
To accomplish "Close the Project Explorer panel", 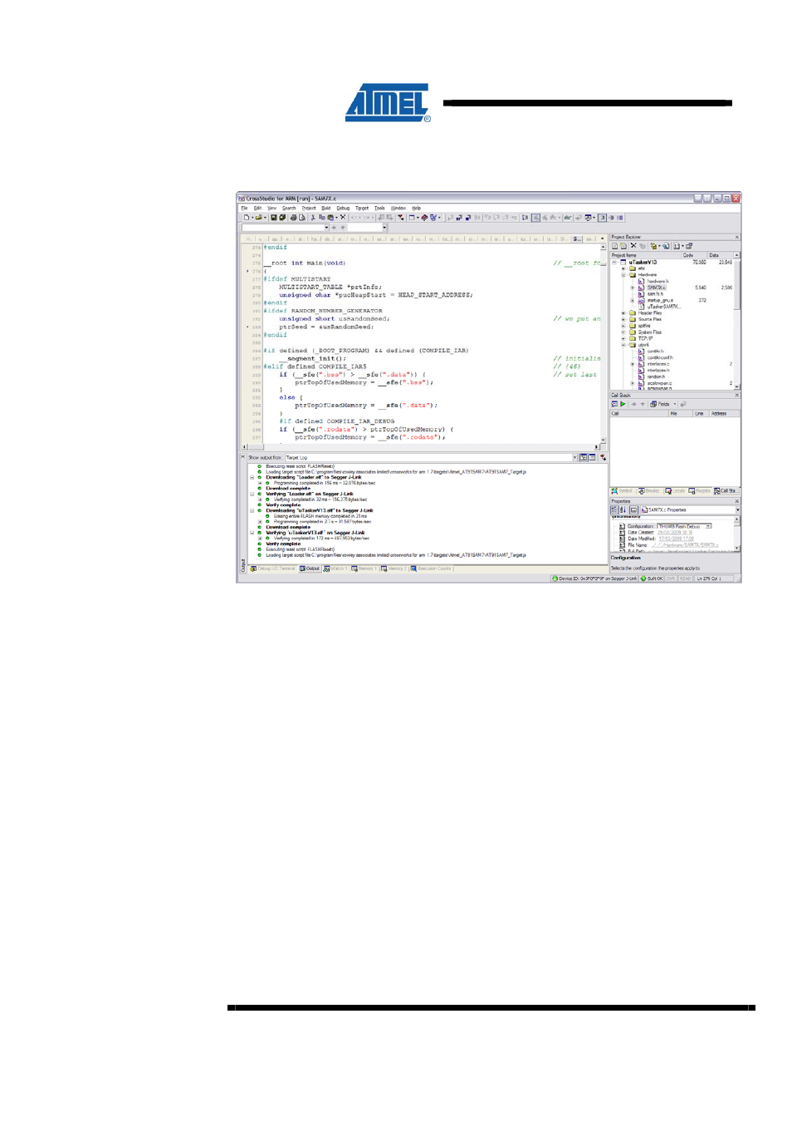I will tap(736, 237).
